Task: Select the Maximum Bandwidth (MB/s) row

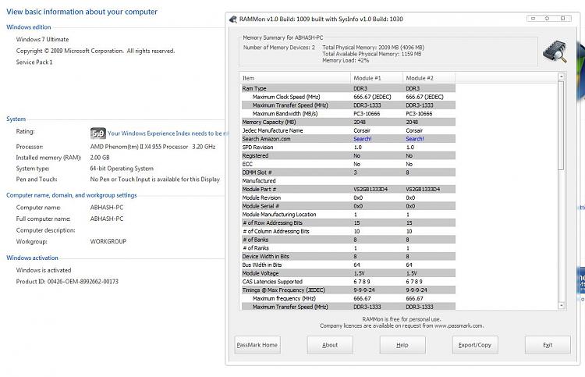Action: tap(348, 113)
